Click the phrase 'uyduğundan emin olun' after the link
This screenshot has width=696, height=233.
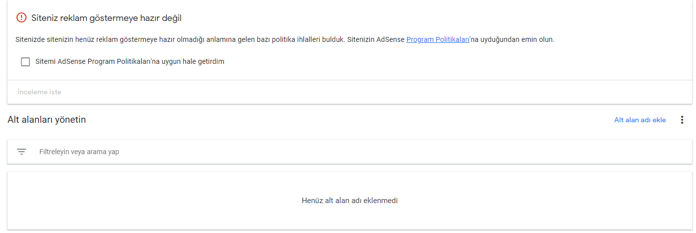pos(516,39)
